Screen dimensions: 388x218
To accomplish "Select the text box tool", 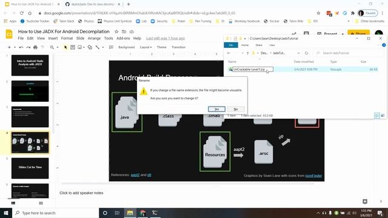I will [73, 47].
